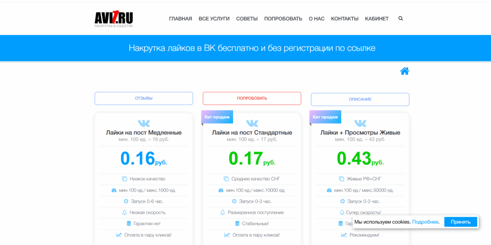Click Гарантии нет text
This screenshot has height=245, width=491.
pyautogui.click(x=147, y=224)
